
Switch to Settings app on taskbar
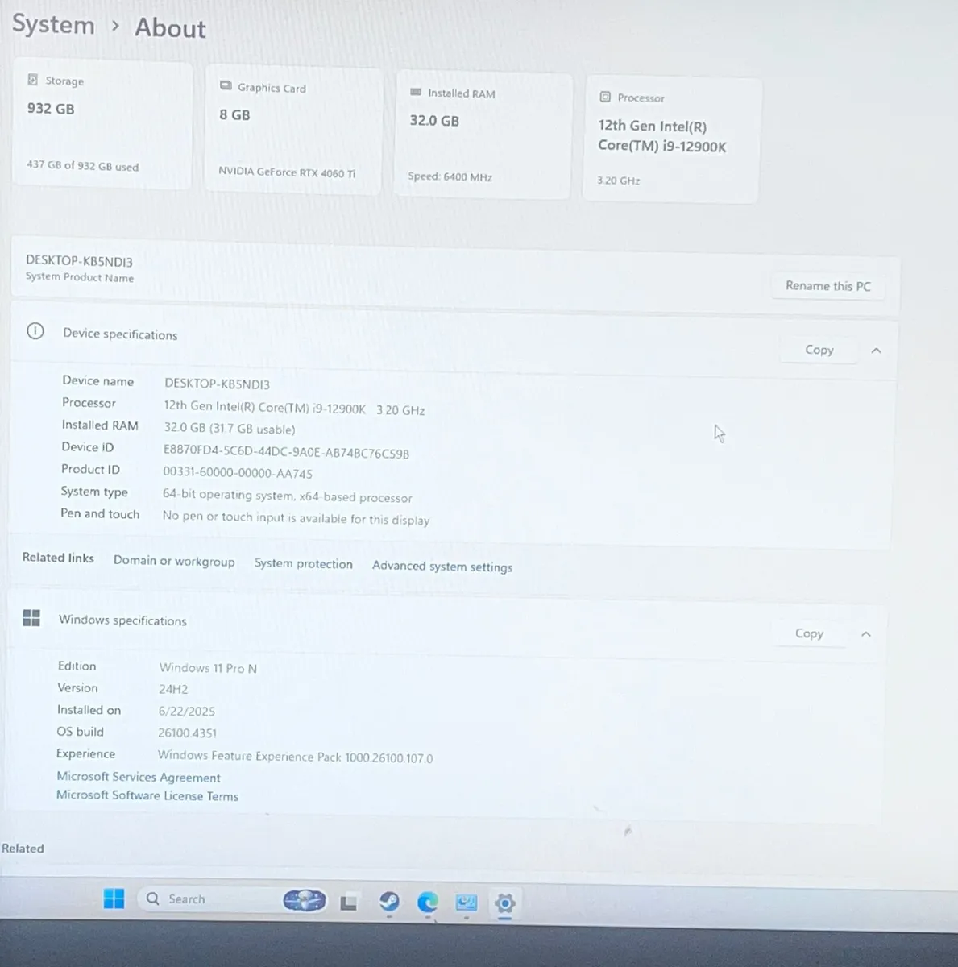tap(505, 903)
